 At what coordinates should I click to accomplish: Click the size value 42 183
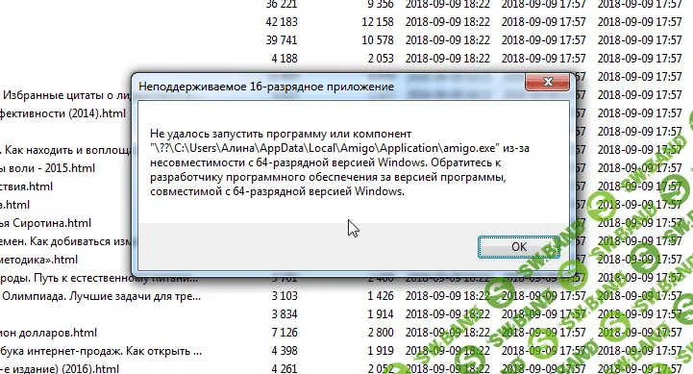(x=282, y=22)
